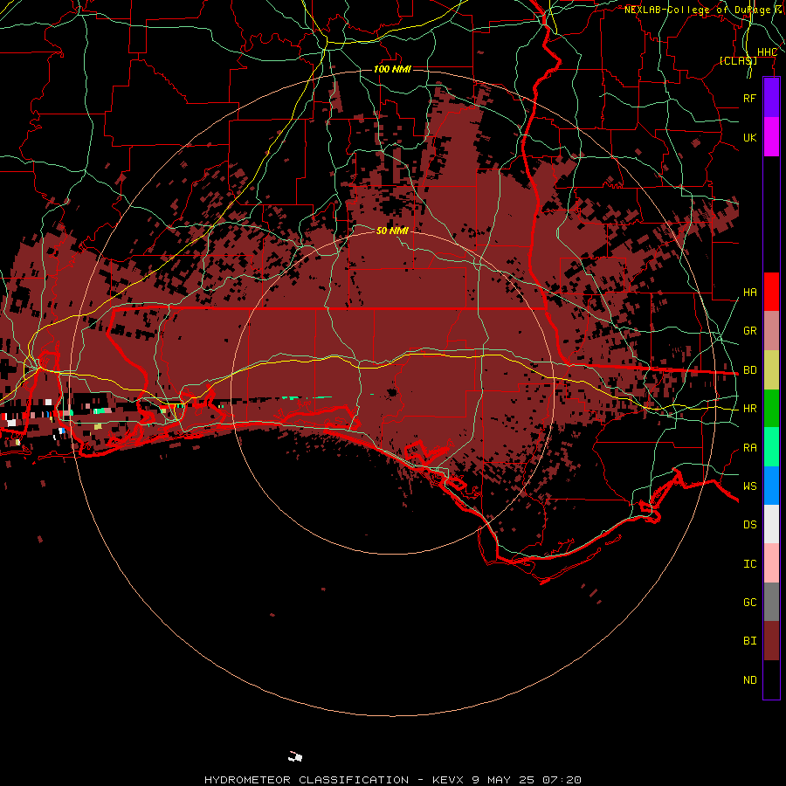786x786 pixels.
Task: Click the ND legend label
Action: click(749, 679)
